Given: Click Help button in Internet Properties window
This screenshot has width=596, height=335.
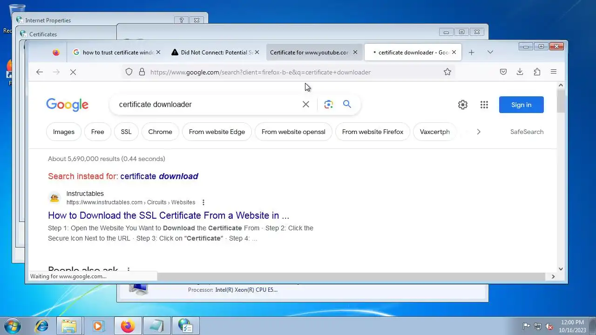Looking at the screenshot, I should (182, 20).
